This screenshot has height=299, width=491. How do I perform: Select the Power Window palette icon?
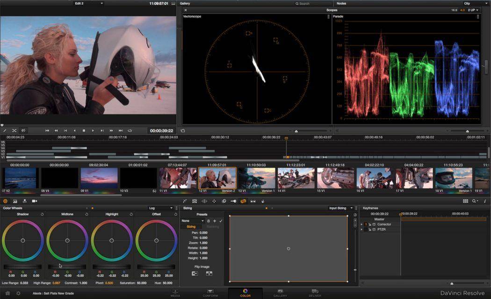click(204, 201)
